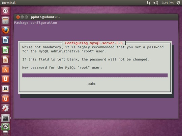
Task: Open the system session gear menu
Action: point(178,3)
